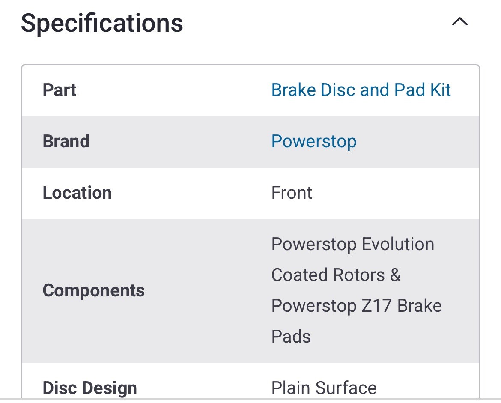Click the Coated Rotors & text line
Screen dimensions: 501x403
pos(336,275)
